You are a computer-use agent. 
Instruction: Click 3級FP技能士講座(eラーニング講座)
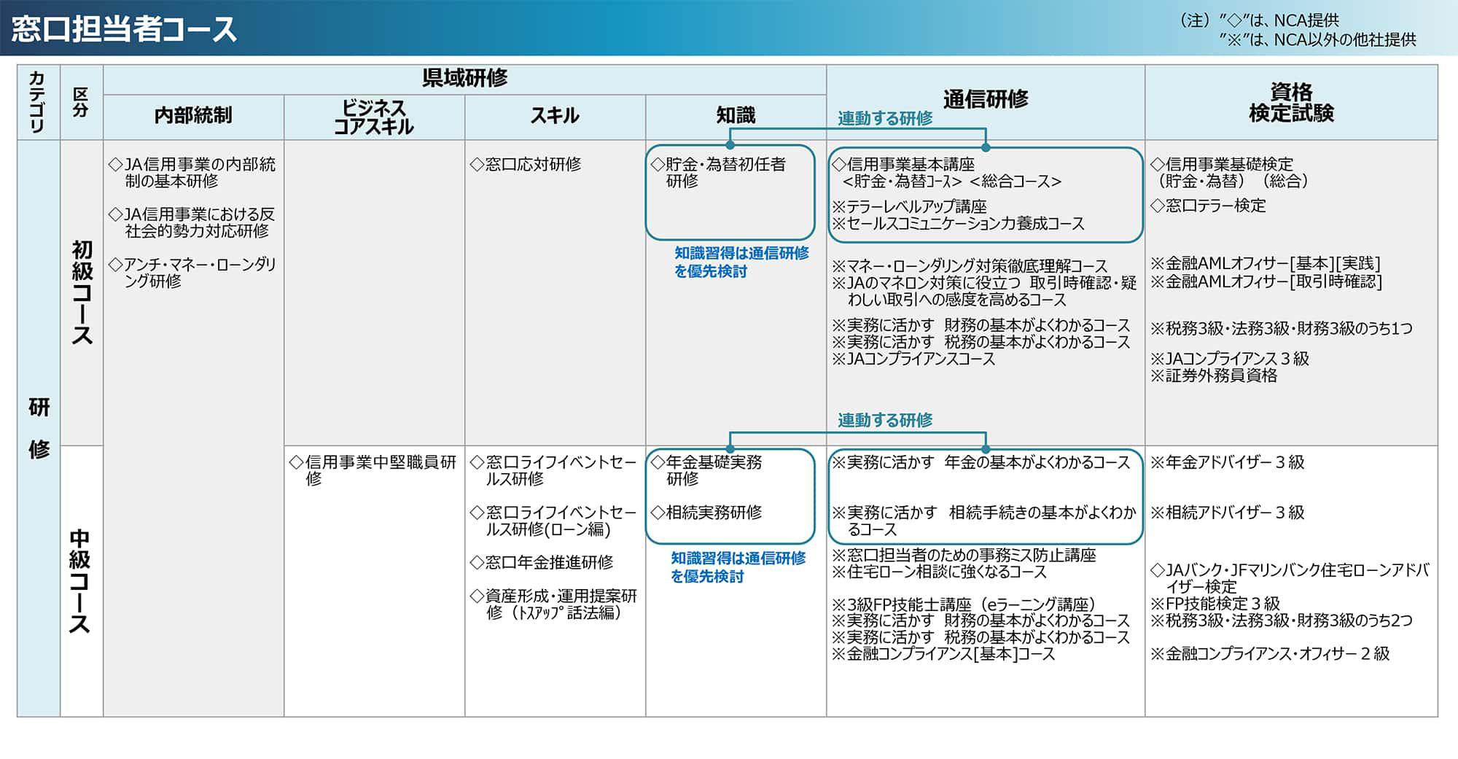click(964, 604)
